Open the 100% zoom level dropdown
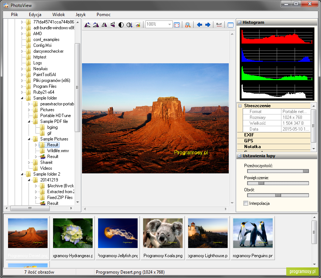 [x=169, y=25]
